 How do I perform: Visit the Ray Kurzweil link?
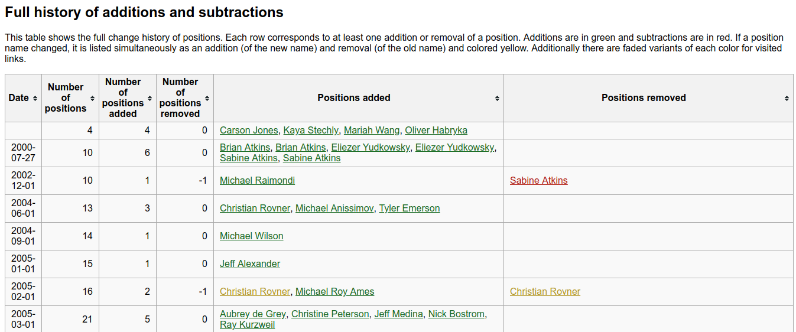click(247, 325)
